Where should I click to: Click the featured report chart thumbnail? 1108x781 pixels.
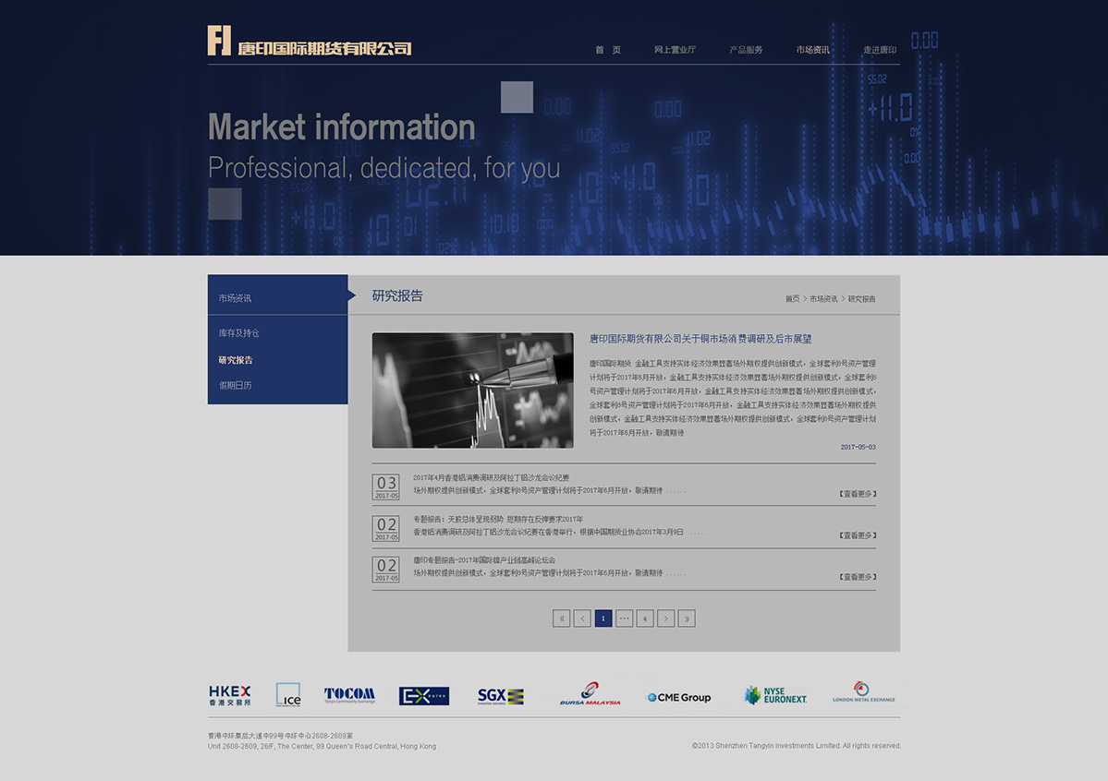472,390
